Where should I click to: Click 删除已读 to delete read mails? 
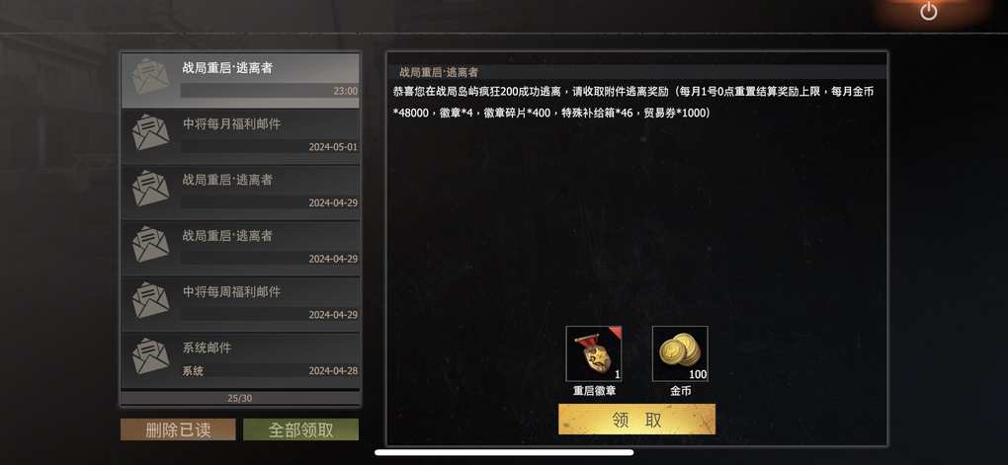178,429
